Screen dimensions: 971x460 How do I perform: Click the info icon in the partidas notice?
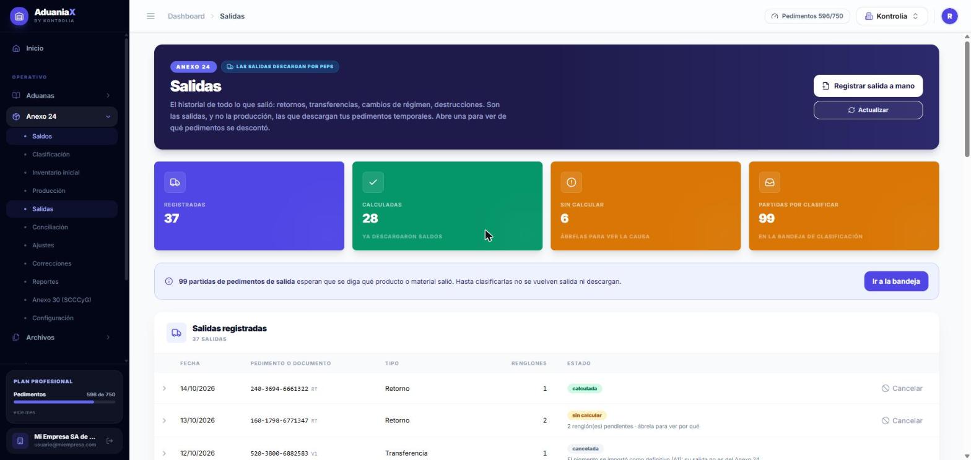click(x=168, y=281)
